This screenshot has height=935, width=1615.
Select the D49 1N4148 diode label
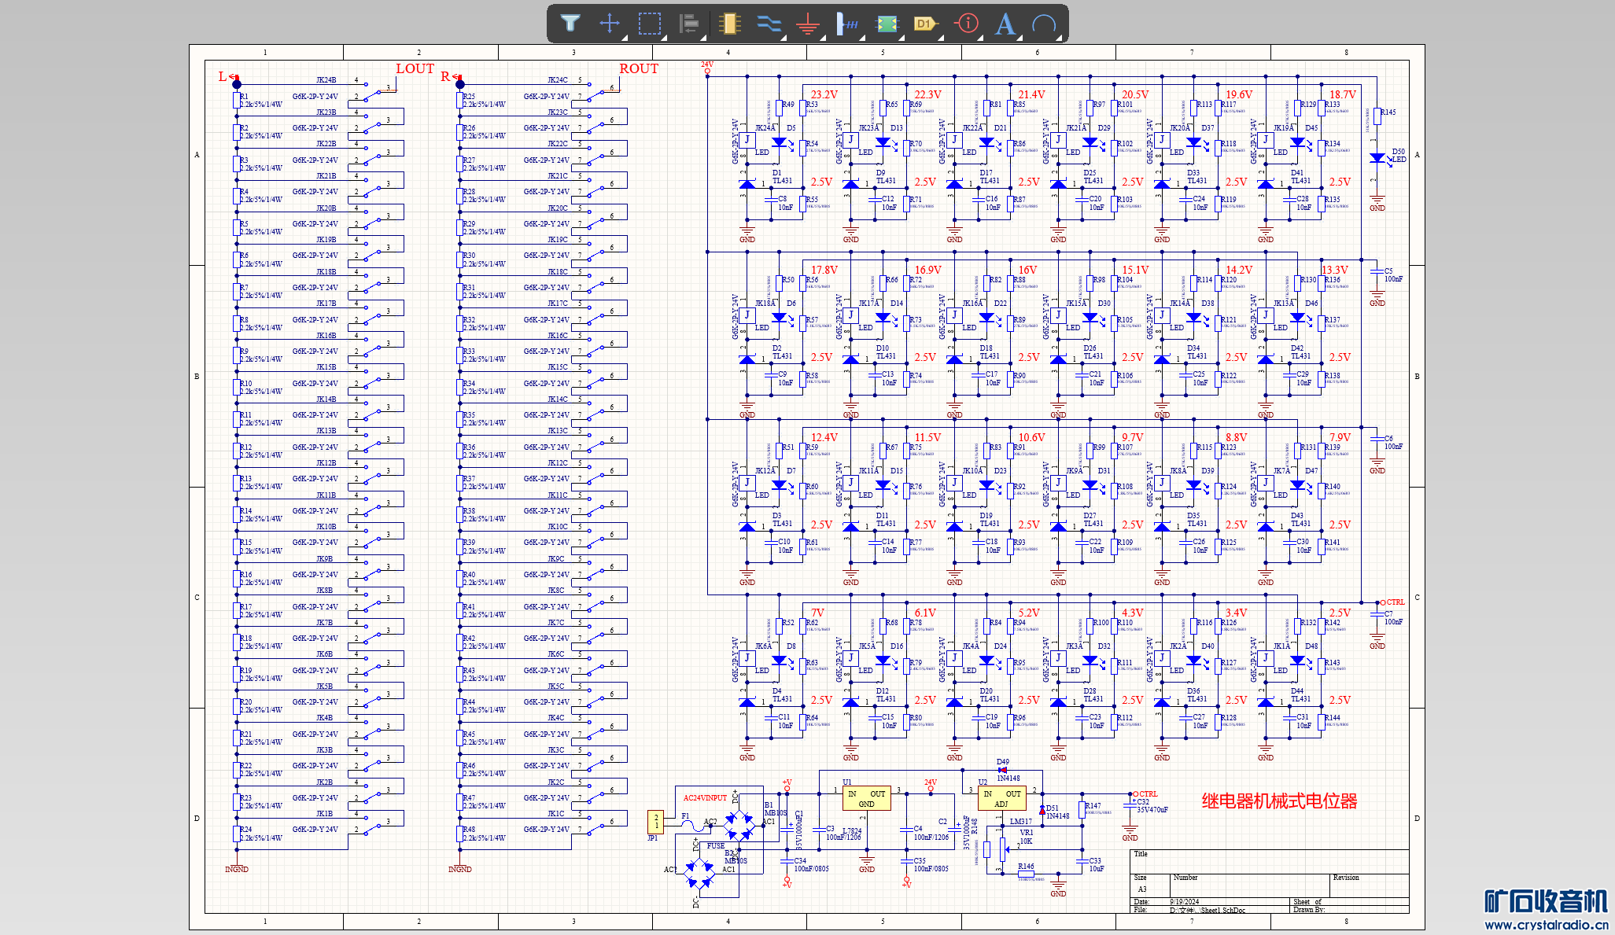pos(1008,770)
